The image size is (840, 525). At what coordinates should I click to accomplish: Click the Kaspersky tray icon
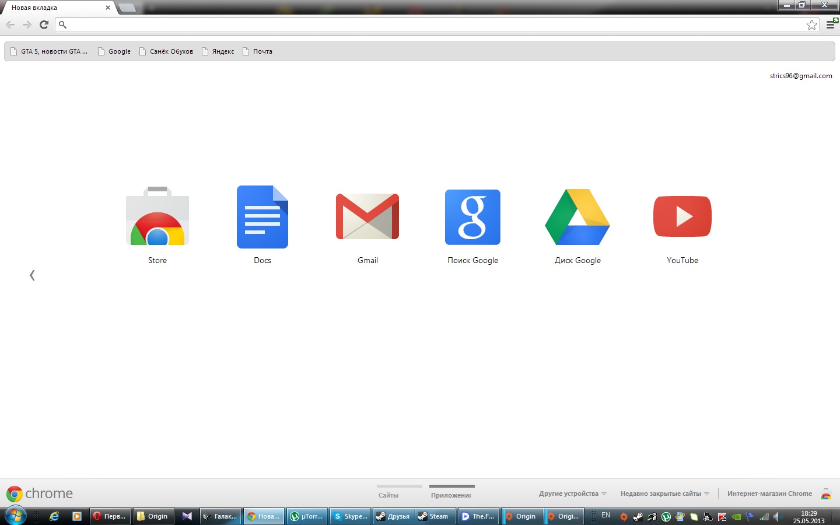pyautogui.click(x=722, y=517)
